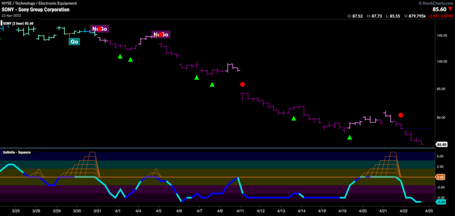455x216 pixels.
Task: Click the NYSE / Technology / Electronic Equipment breadcrumb
Action: point(39,3)
